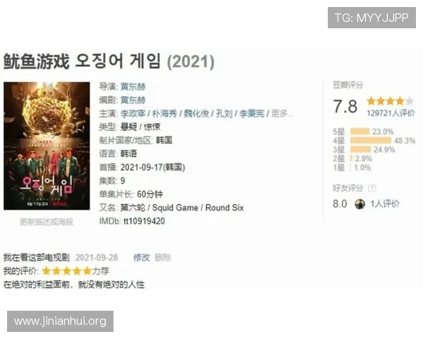Click 删除 to delete my review

(163, 257)
